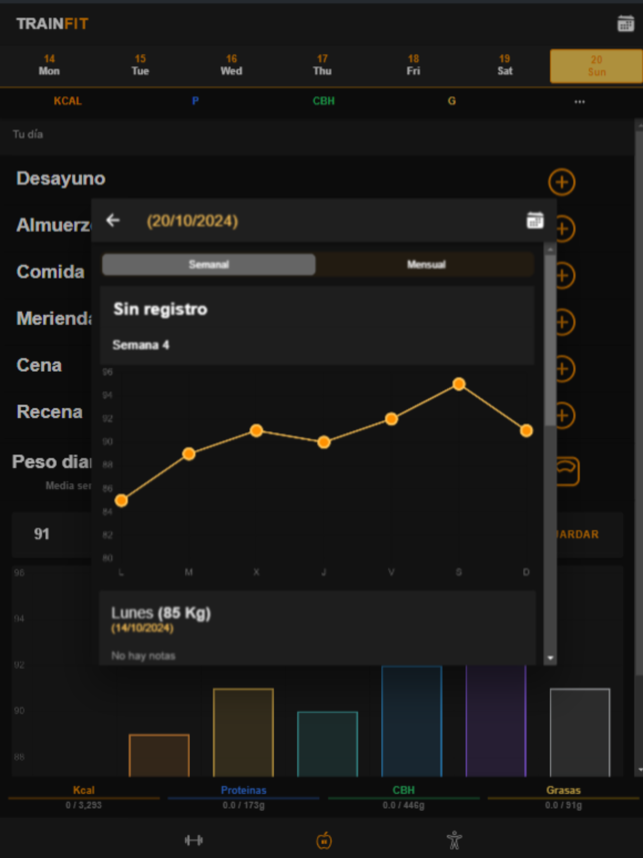Select the Saturday (S) peak point on the chart
This screenshot has height=858, width=643.
click(x=459, y=384)
